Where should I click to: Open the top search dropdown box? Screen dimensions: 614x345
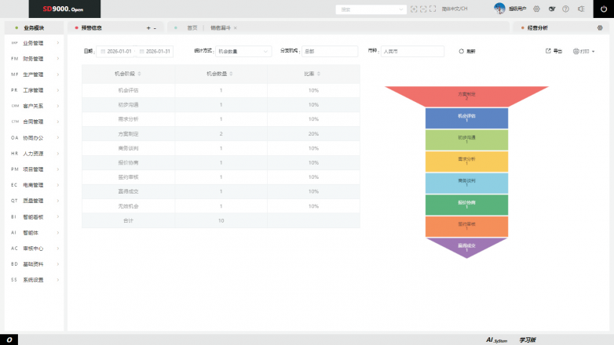[x=369, y=9]
